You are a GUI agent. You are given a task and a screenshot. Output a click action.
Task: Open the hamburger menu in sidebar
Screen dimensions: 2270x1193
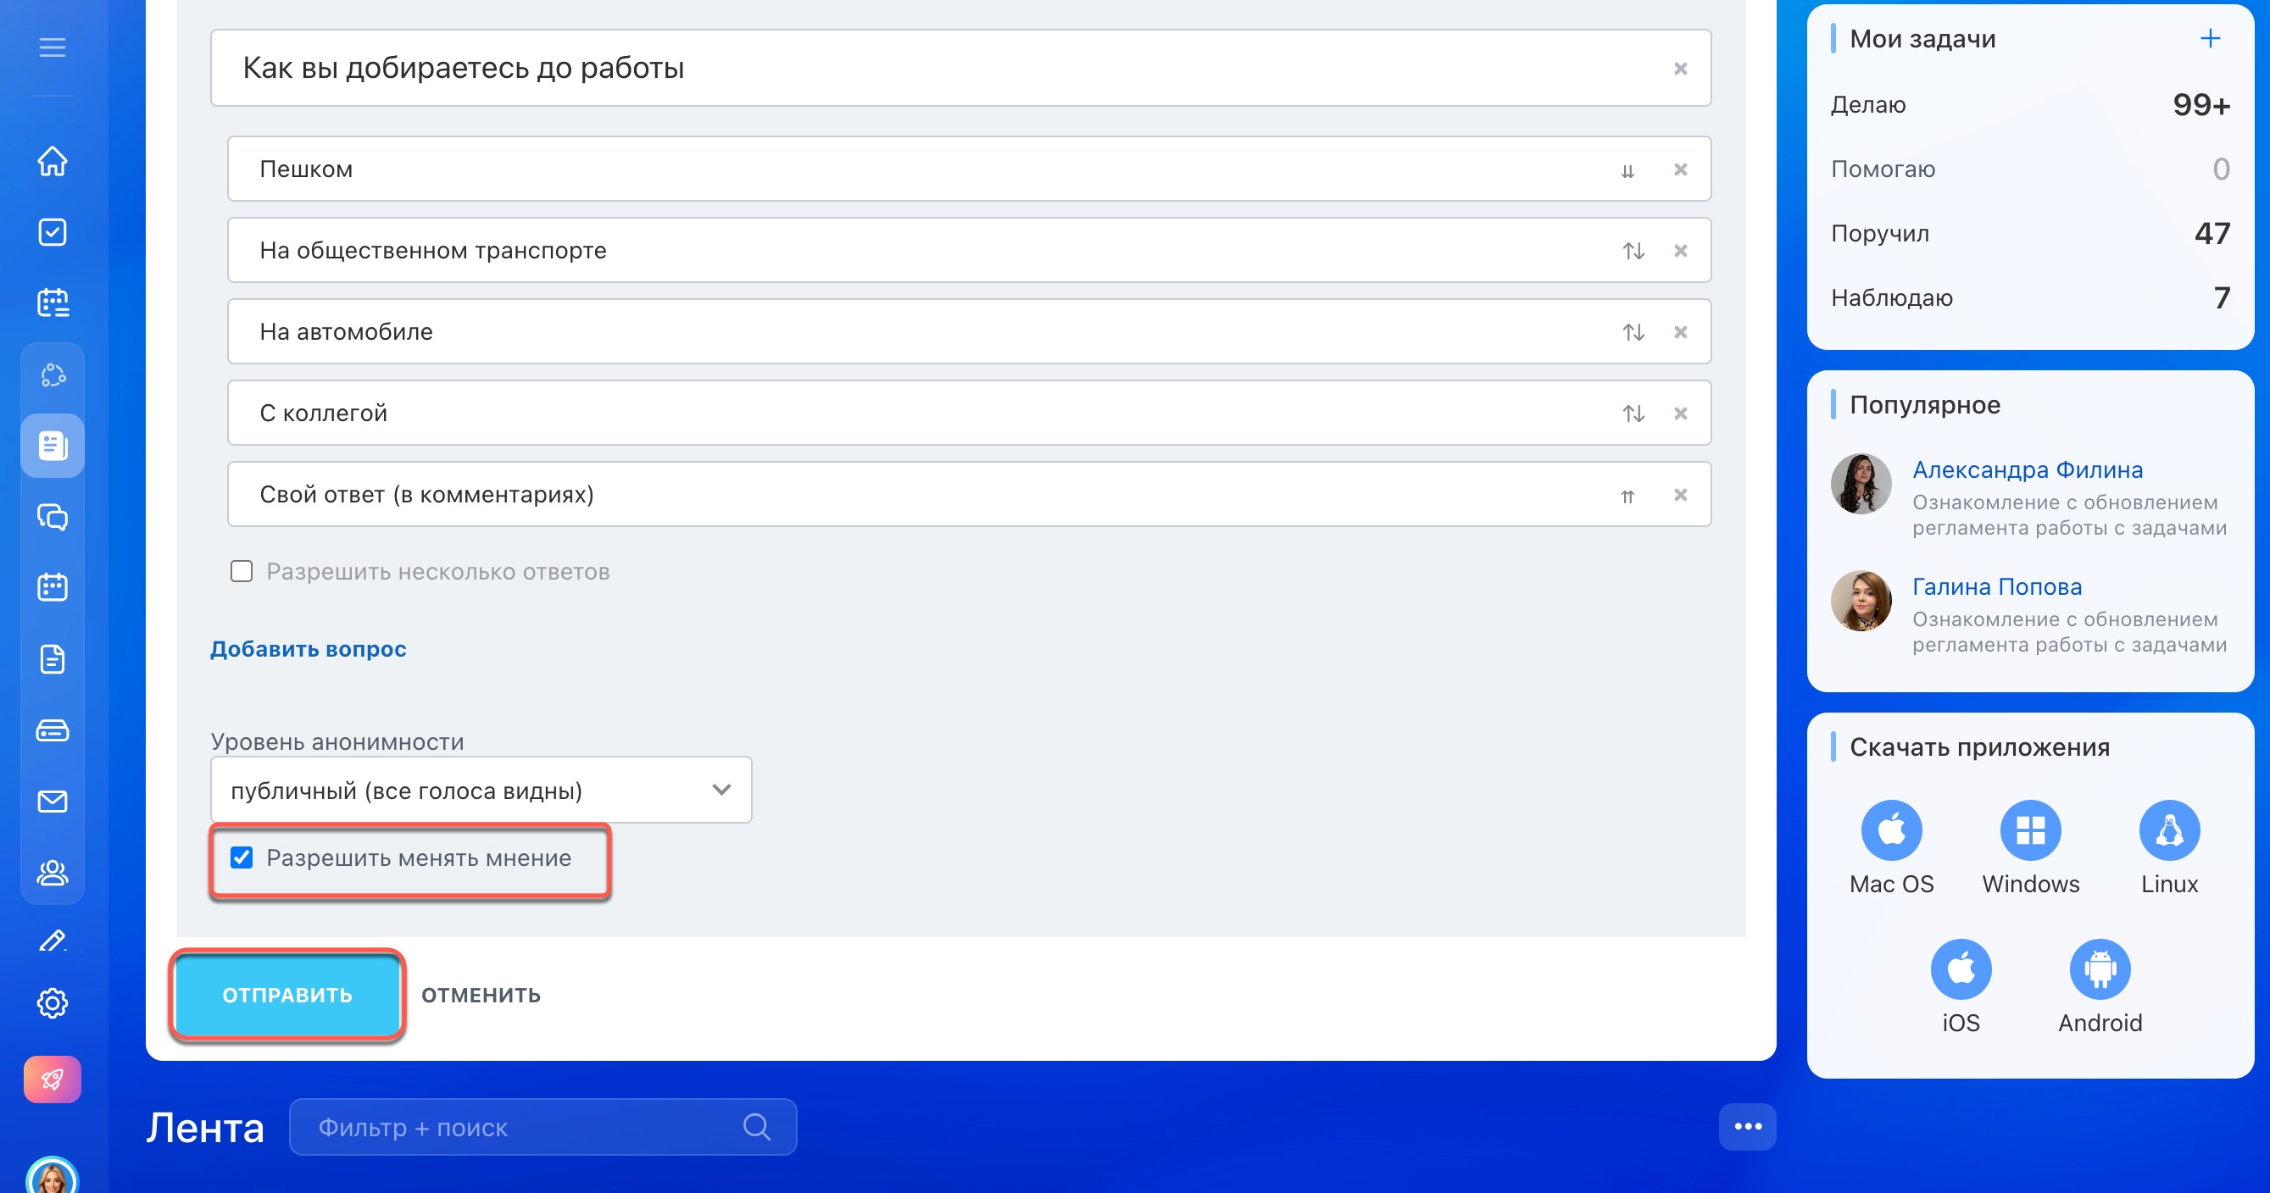pyautogui.click(x=52, y=47)
